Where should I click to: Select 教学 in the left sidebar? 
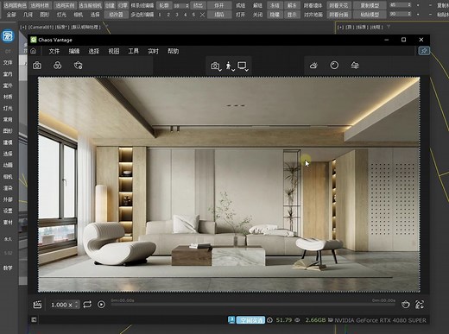point(8,268)
